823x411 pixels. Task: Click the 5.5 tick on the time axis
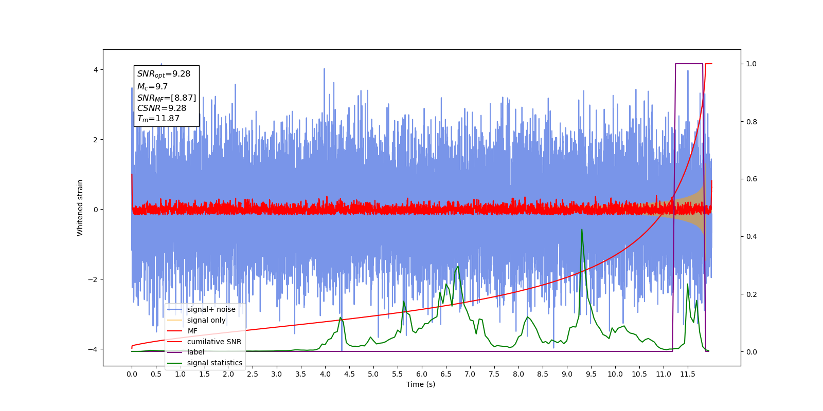398,374
